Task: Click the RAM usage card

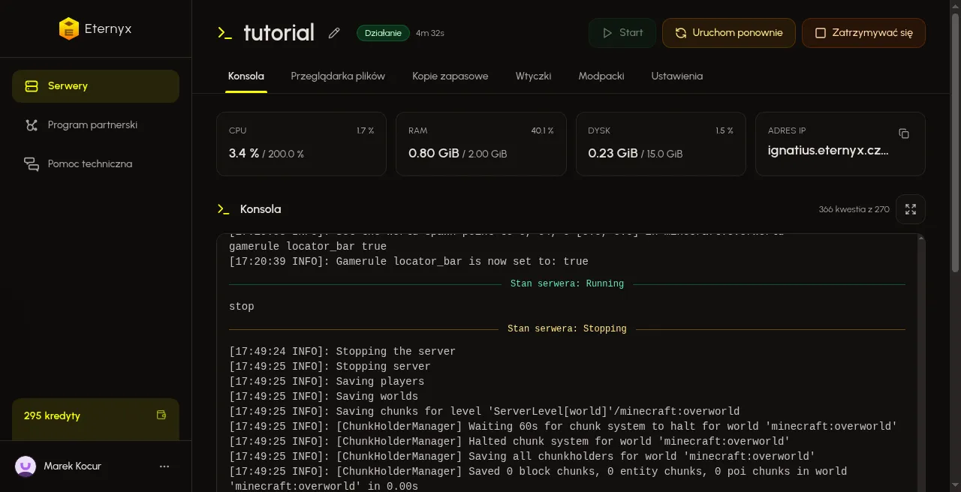Action: coord(480,144)
